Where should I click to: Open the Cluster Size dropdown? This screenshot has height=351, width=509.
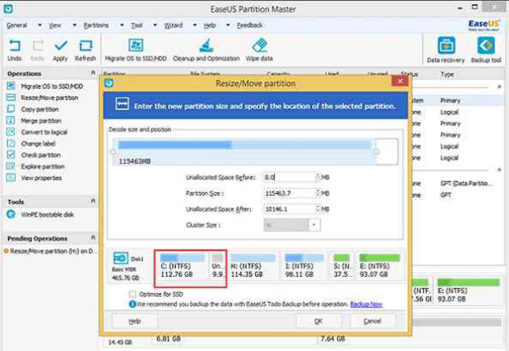pos(314,225)
